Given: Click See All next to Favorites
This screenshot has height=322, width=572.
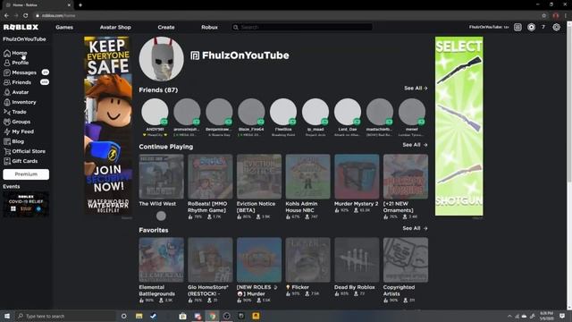Looking at the screenshot, I should [x=415, y=229].
